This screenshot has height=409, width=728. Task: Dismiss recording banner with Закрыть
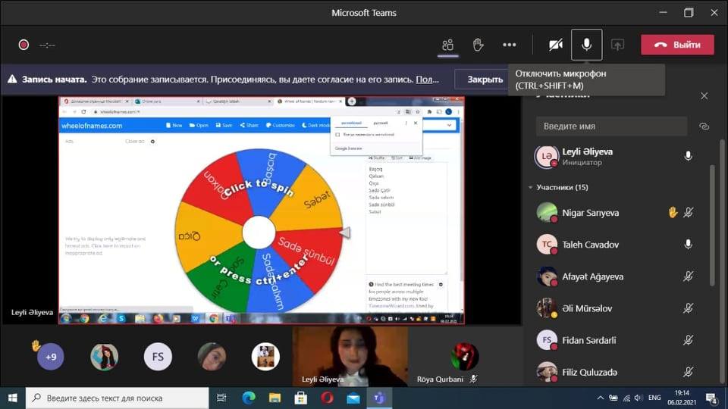485,79
